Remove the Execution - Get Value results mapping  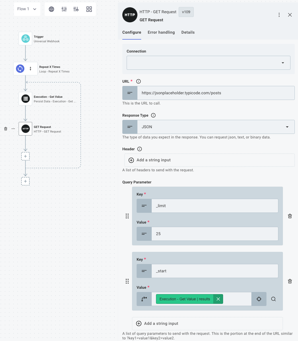(x=218, y=299)
